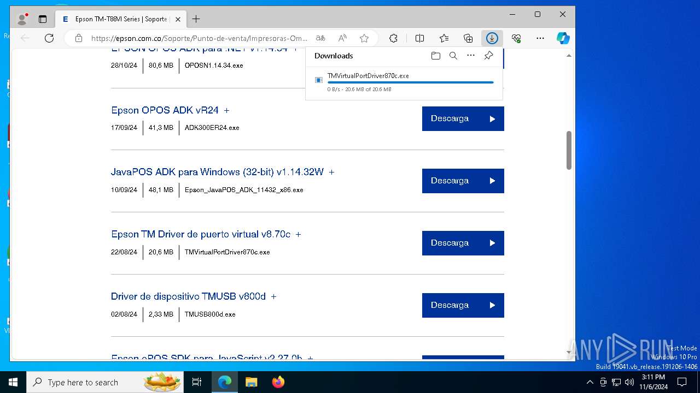
Task: Open the Edge profile icon
Action: 22,19
